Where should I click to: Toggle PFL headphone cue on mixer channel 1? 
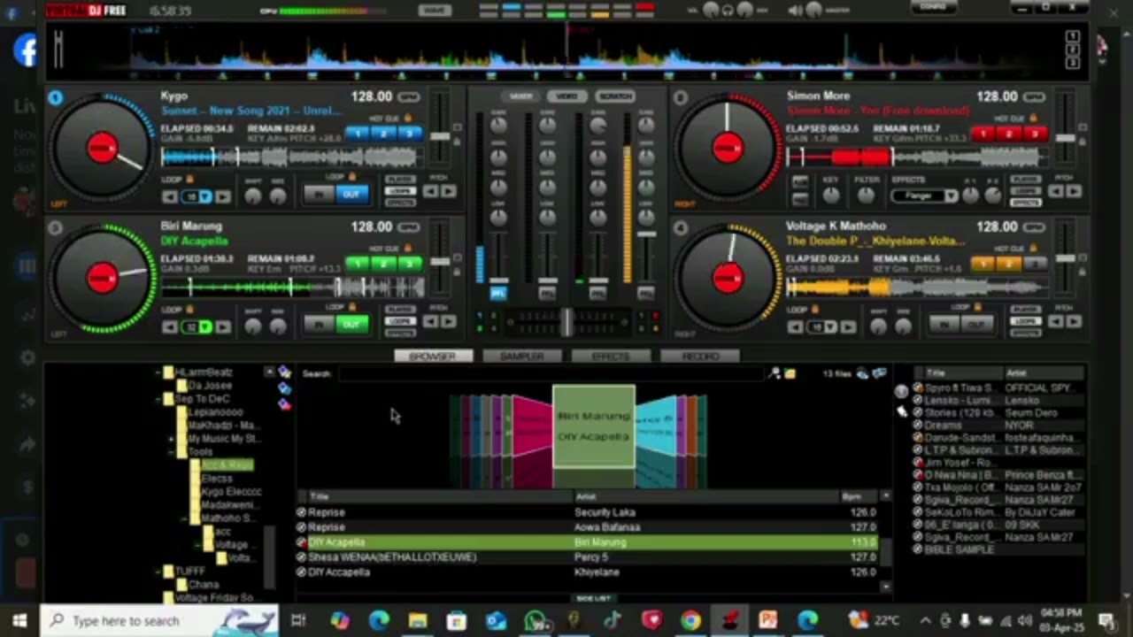[x=498, y=293]
